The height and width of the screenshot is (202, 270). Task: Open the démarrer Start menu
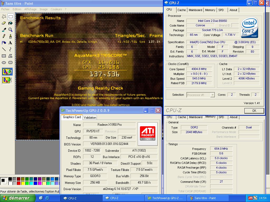click(18, 198)
